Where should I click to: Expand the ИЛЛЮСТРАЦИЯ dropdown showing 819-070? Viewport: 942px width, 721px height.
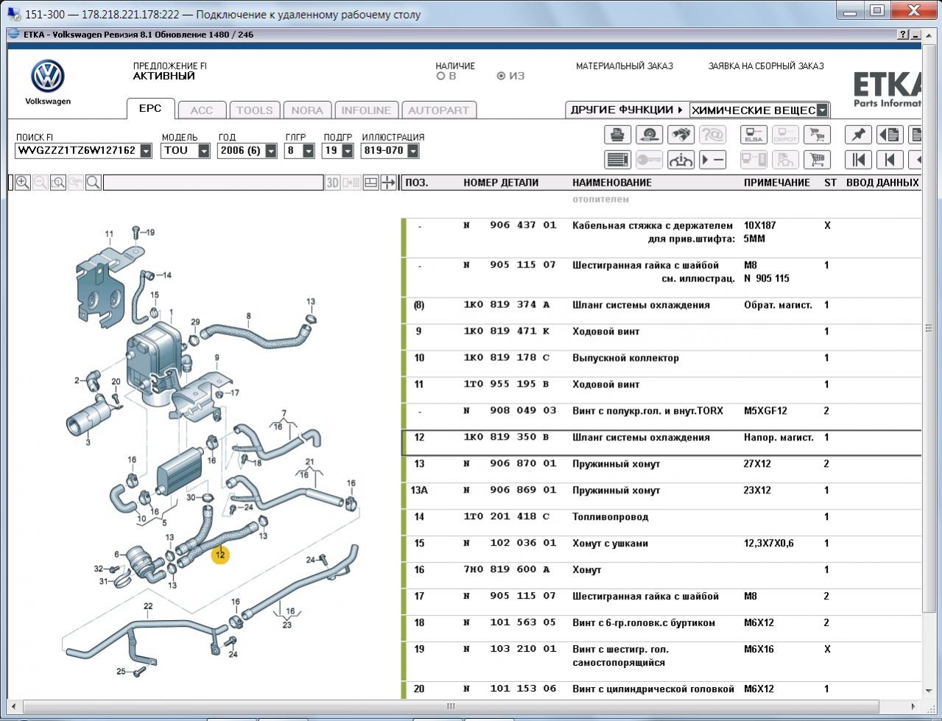413,151
